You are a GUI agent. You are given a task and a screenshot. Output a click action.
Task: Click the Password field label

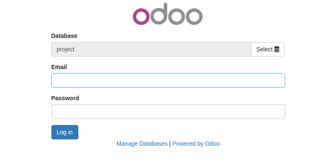[65, 98]
